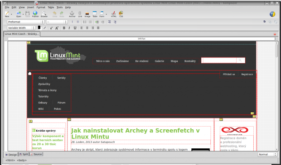
Task: Click the Registrace link on the page
Action: (247, 74)
